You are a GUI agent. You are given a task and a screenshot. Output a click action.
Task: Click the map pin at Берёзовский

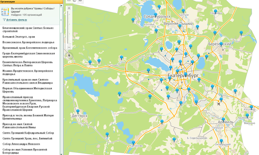pyautogui.click(x=221, y=43)
